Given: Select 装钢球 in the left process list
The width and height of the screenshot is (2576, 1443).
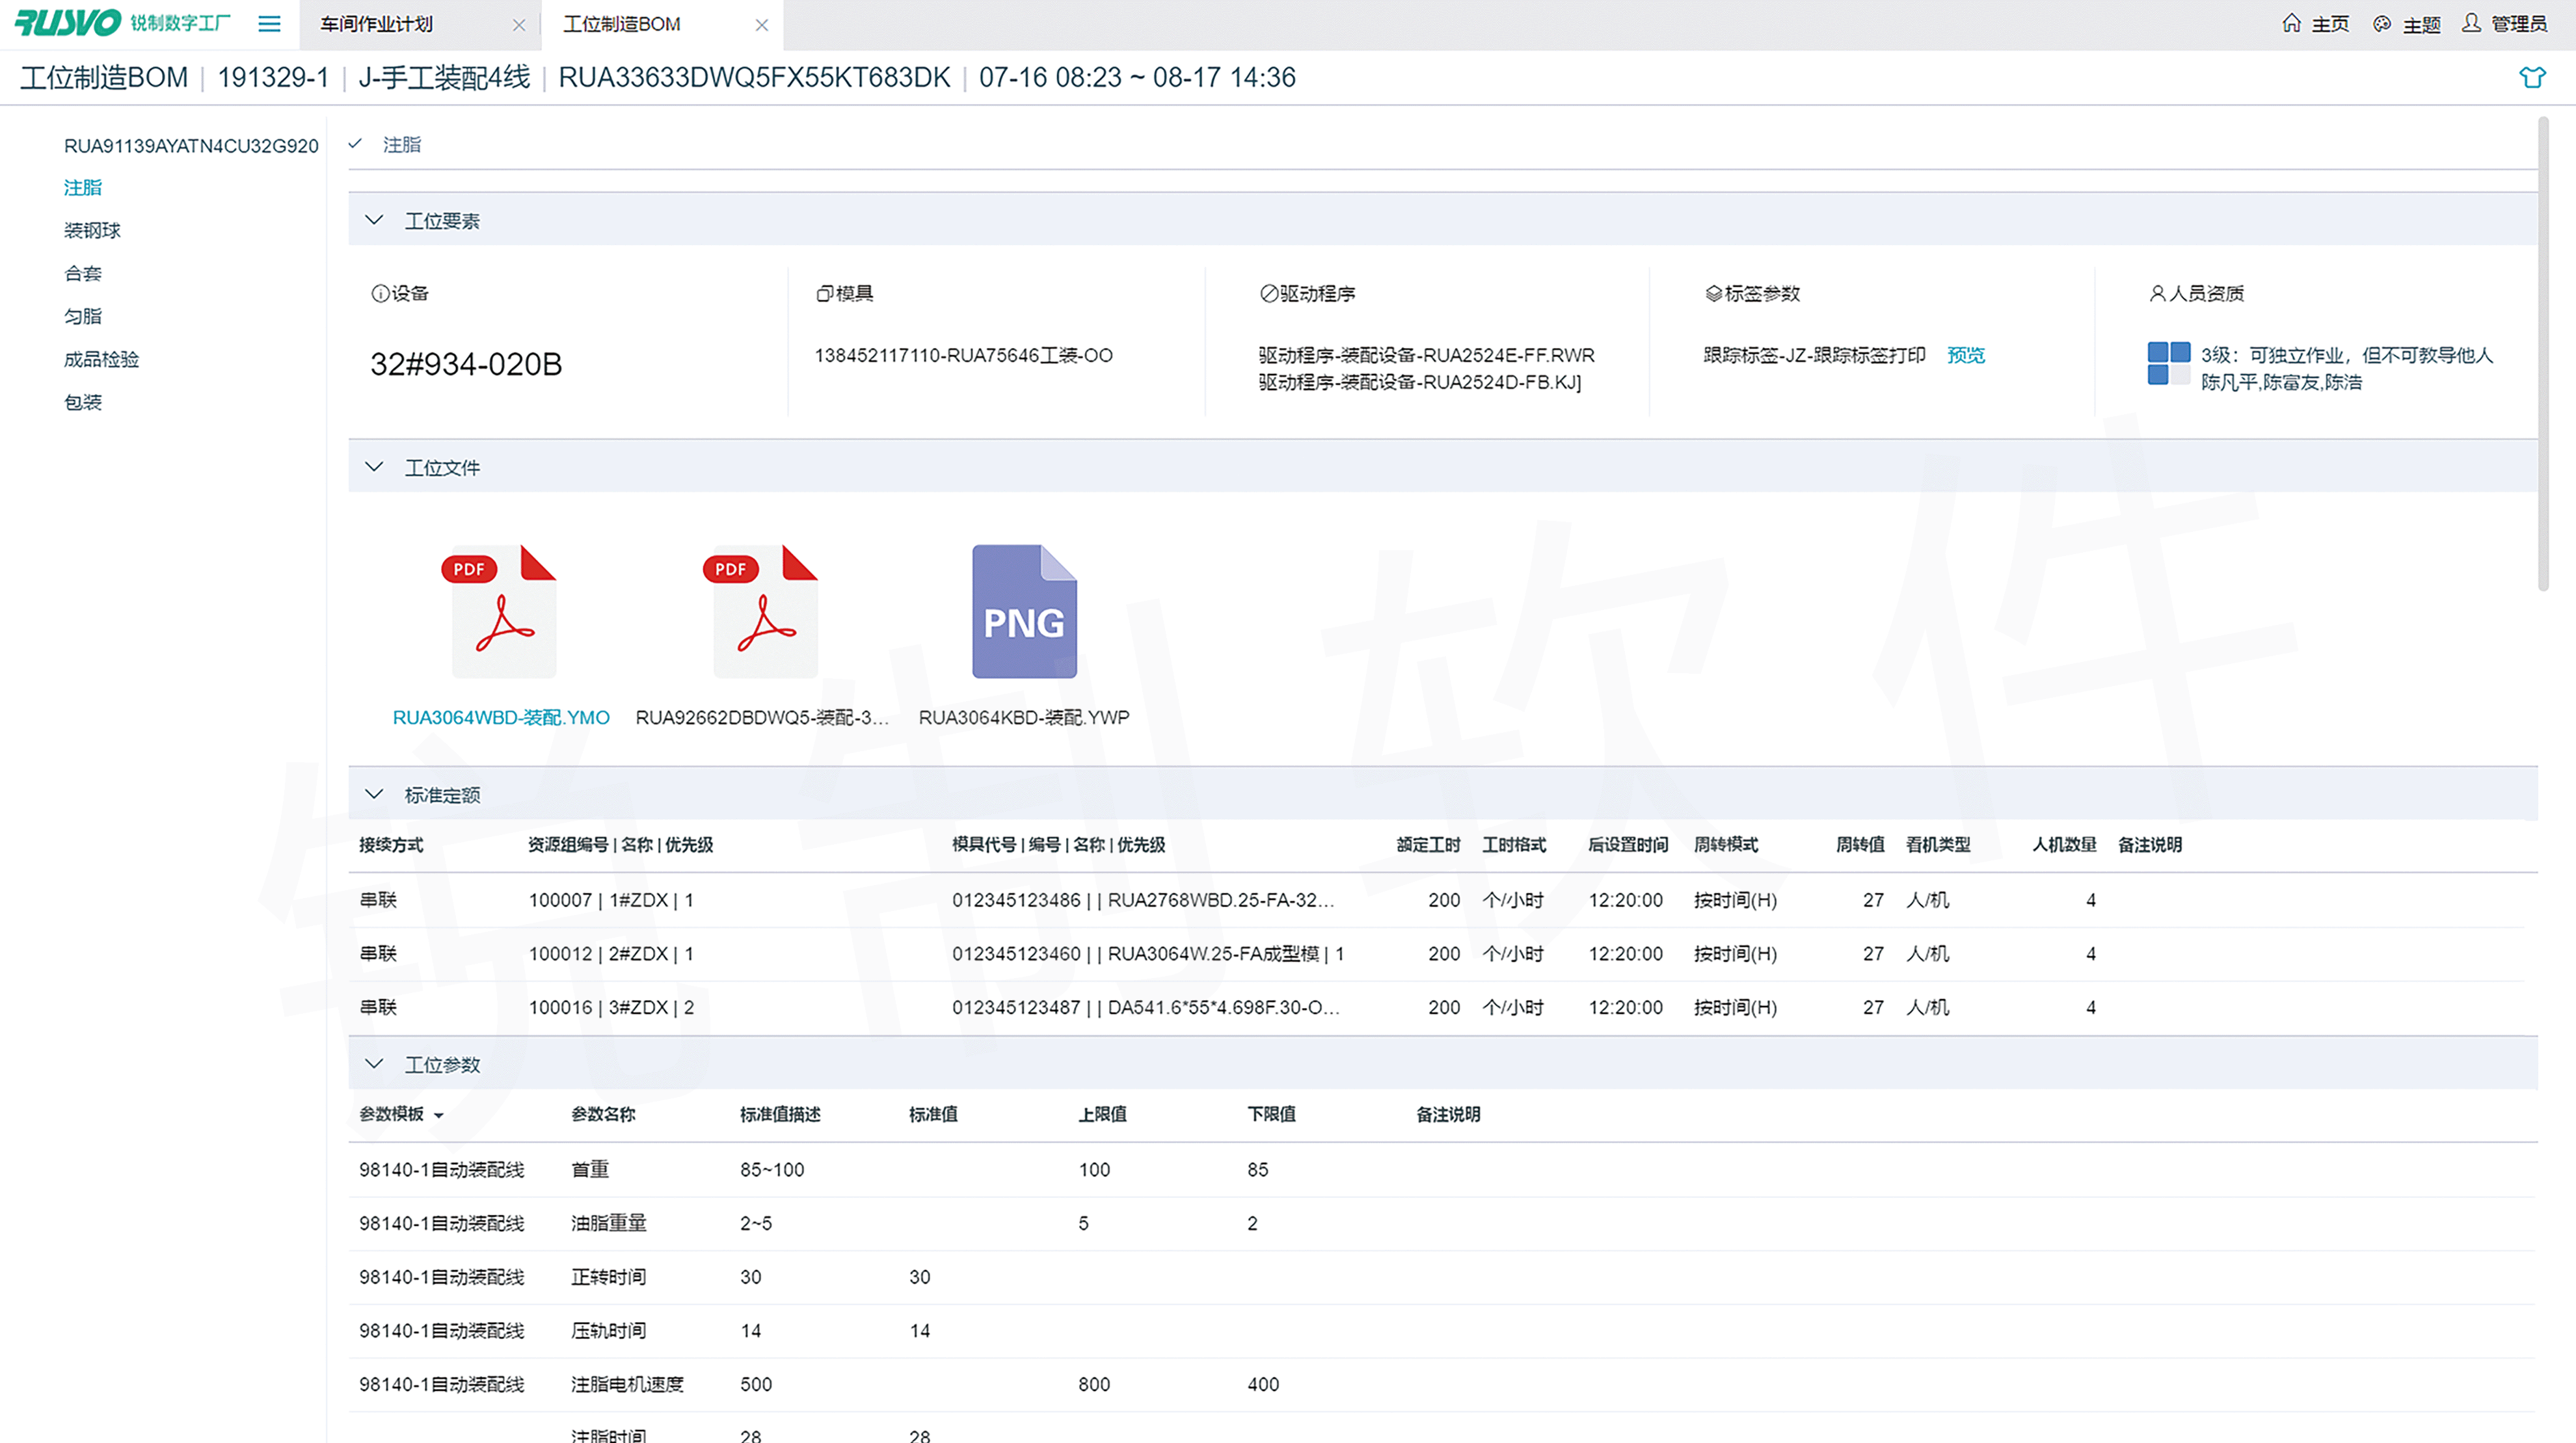Looking at the screenshot, I should (x=92, y=230).
